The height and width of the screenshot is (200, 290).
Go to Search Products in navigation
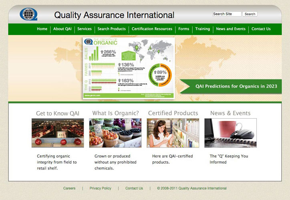tap(111, 29)
